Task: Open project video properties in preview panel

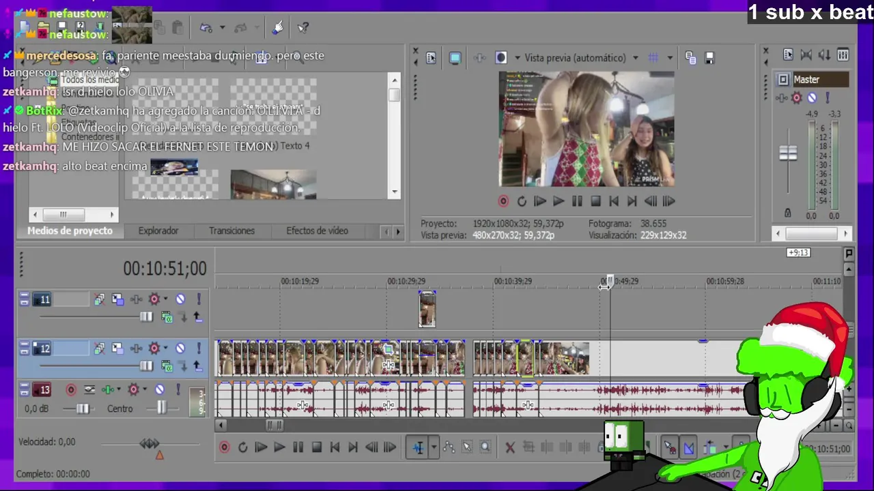Action: pos(431,58)
